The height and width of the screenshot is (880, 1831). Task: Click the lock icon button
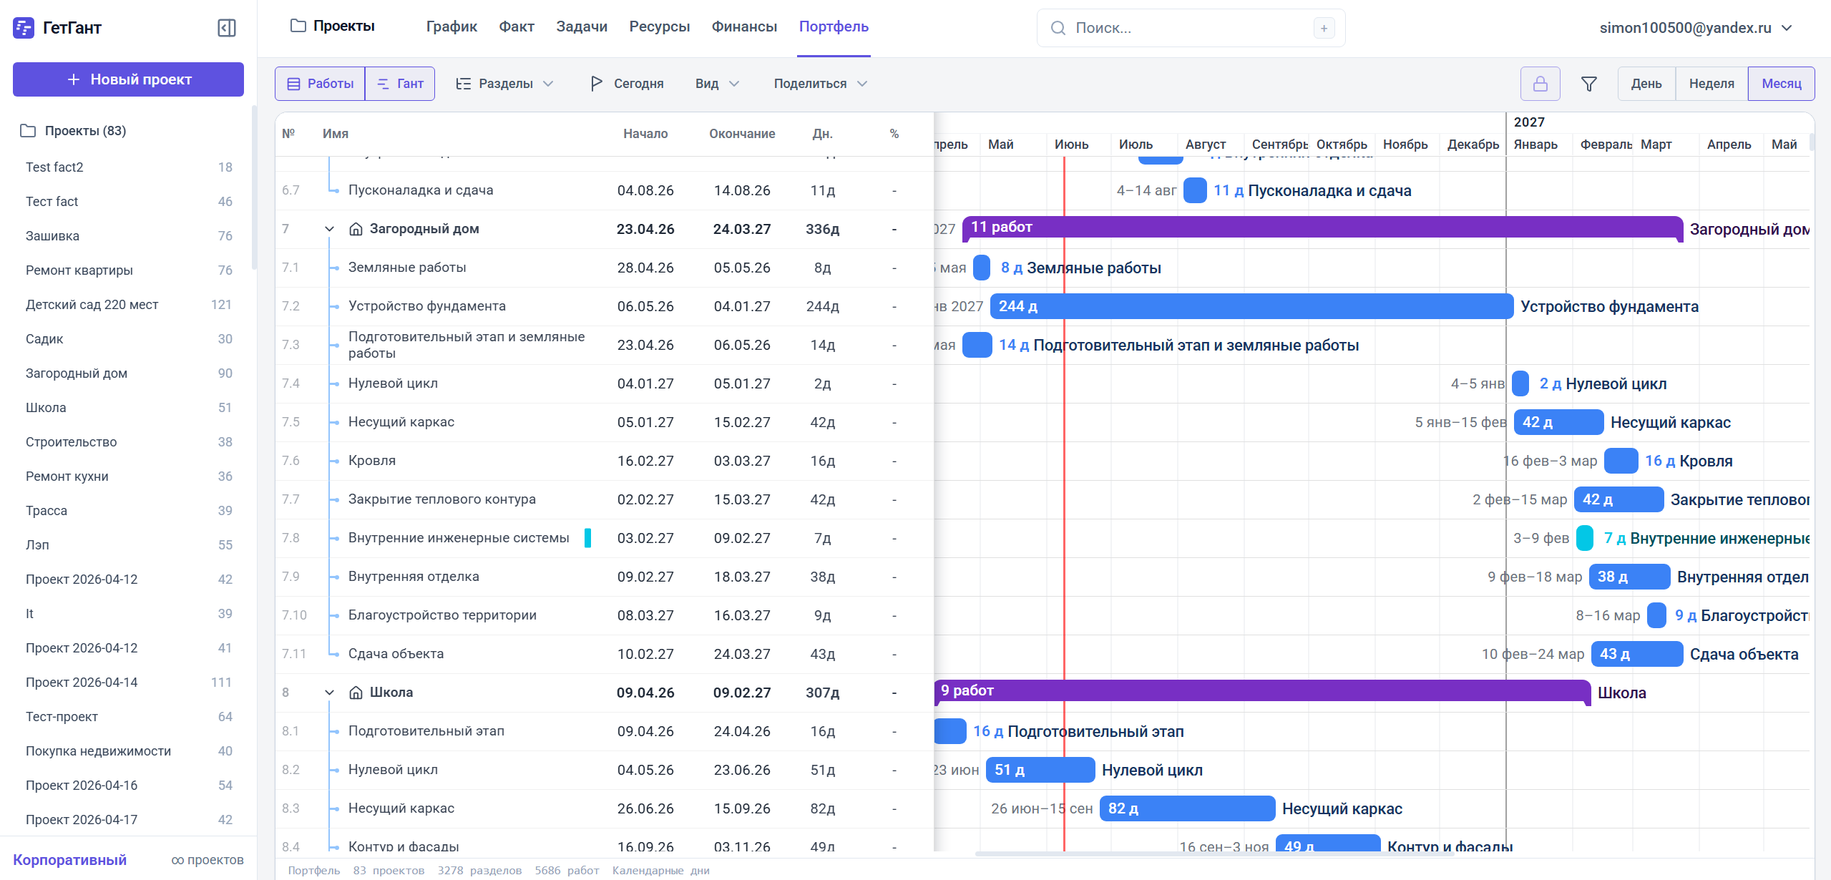[1540, 84]
